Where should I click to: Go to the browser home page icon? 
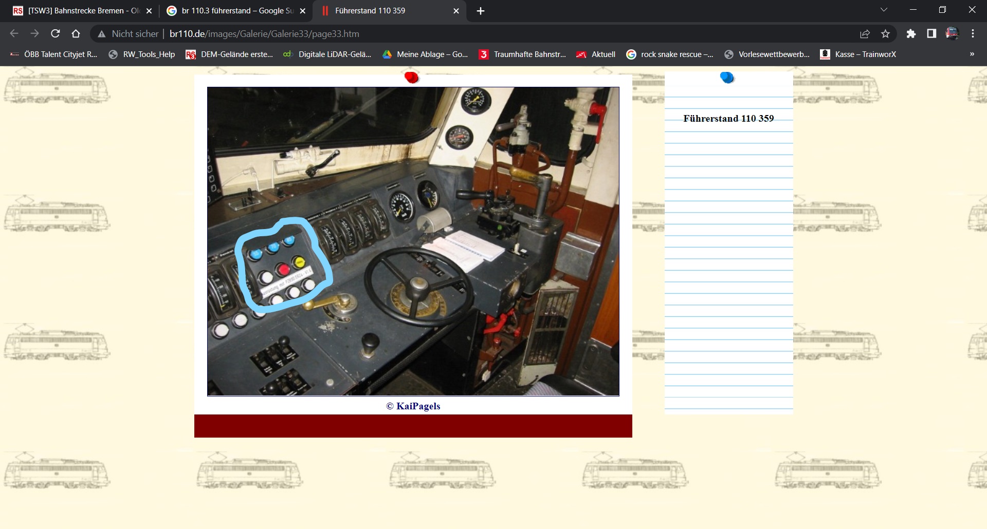[x=76, y=33]
